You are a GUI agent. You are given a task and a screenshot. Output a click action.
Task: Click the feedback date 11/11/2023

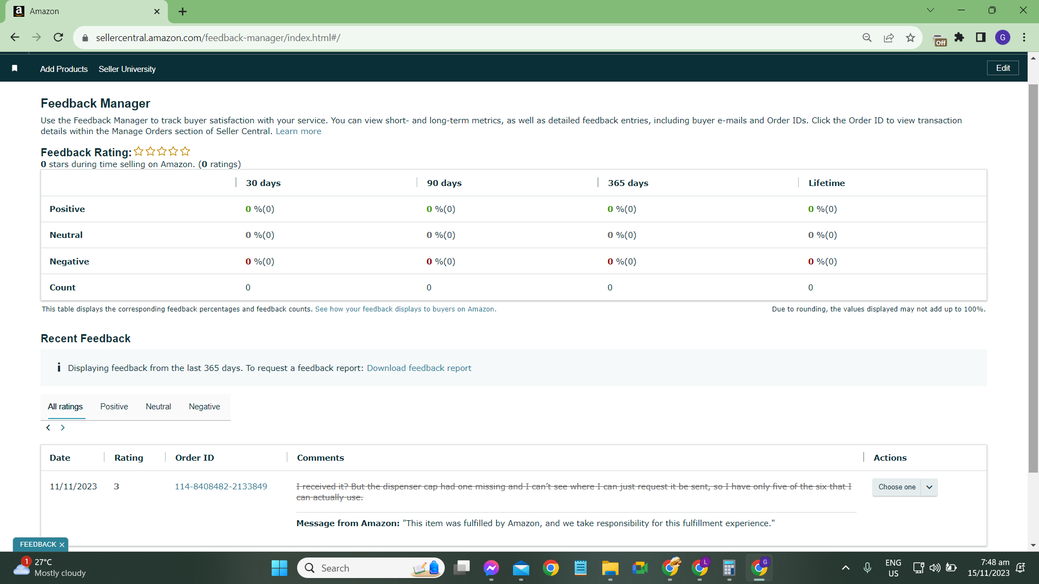click(x=73, y=487)
